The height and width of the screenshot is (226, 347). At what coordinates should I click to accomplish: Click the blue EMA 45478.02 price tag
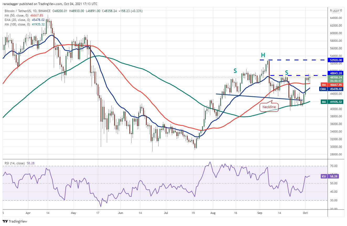coord(333,89)
